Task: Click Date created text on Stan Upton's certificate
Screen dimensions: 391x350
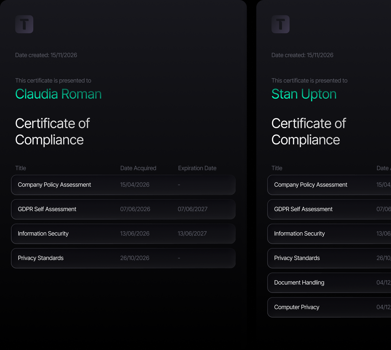Action: coord(302,55)
